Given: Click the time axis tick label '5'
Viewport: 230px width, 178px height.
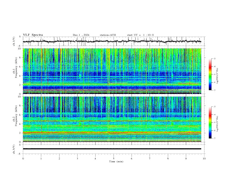Looking at the screenshot, I should click(x=114, y=159).
